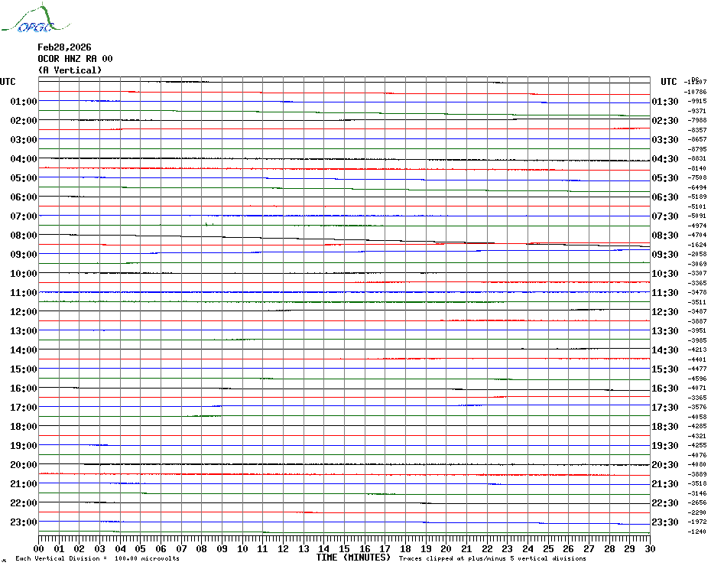
Task: Click the 05 minute mark on bottom axis
Action: (x=141, y=548)
